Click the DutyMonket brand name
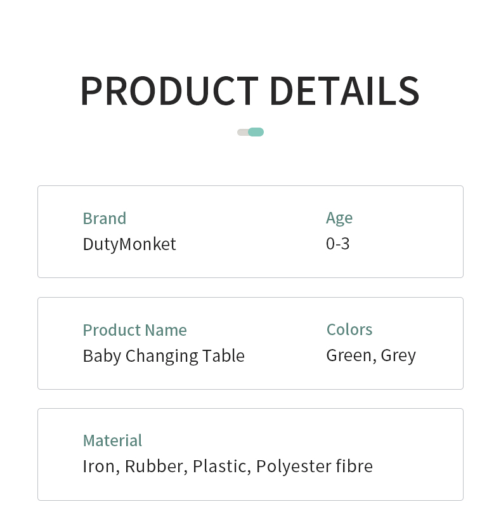Screen dimensions: 501x530 [129, 244]
